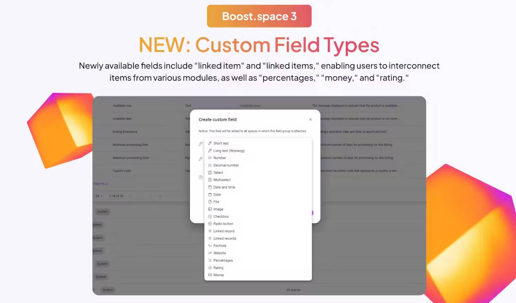
Task: Click the banknote icon beside Money
Action: pyautogui.click(x=210, y=275)
